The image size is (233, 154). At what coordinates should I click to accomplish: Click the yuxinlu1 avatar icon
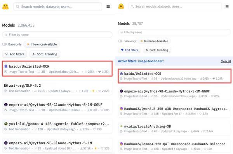pos(6,124)
